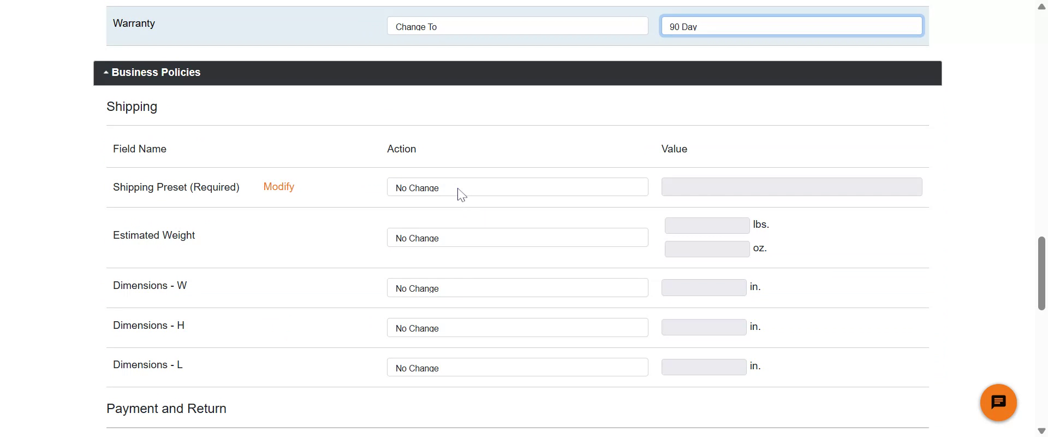Open the Shipping Preset action dropdown
The width and height of the screenshot is (1048, 437).
tap(517, 187)
